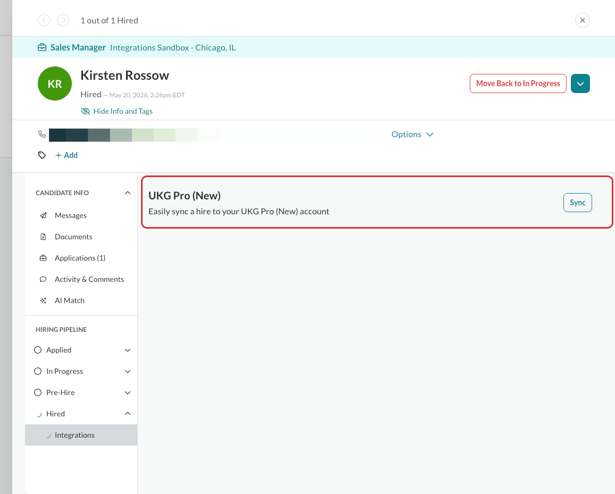Go to previous candidate arrow
The height and width of the screenshot is (494, 615).
pos(44,20)
